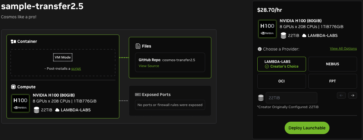Open the post-install script link
Screen dimensions: 363x140
[76, 69]
